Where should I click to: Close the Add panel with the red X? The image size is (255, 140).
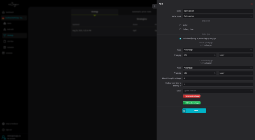[251, 4]
